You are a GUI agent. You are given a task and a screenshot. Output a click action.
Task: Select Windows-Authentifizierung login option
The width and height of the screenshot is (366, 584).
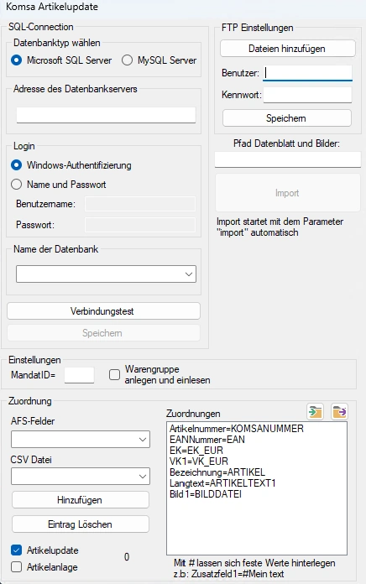[17, 165]
